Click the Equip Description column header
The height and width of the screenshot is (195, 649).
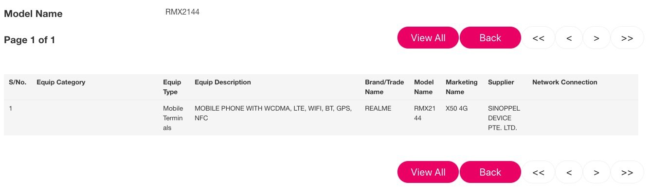[223, 82]
